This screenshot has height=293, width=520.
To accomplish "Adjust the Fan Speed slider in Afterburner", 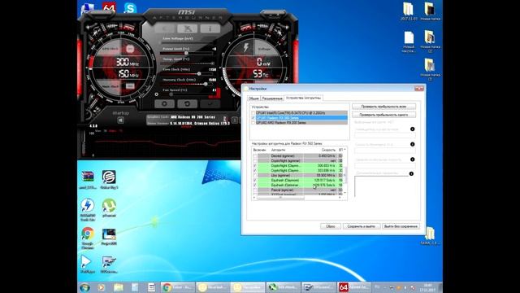I will point(171,94).
